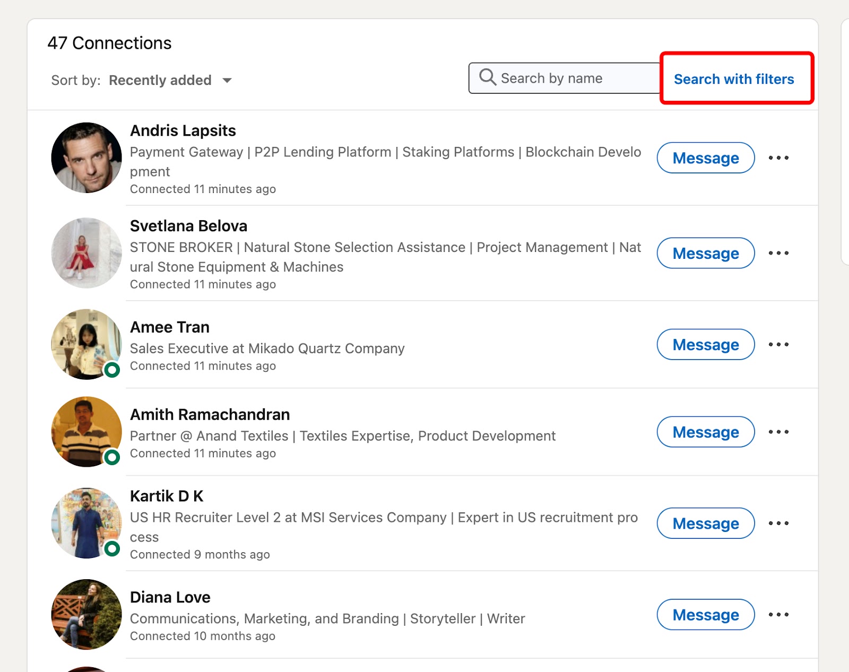Message Diana Love

(705, 615)
